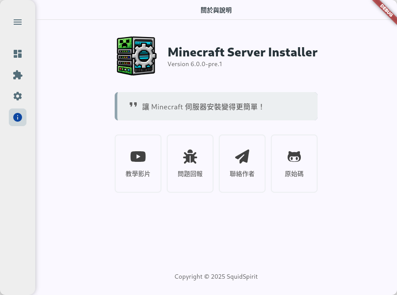Click the YouTube play icon
This screenshot has width=397, height=295.
pos(138,157)
